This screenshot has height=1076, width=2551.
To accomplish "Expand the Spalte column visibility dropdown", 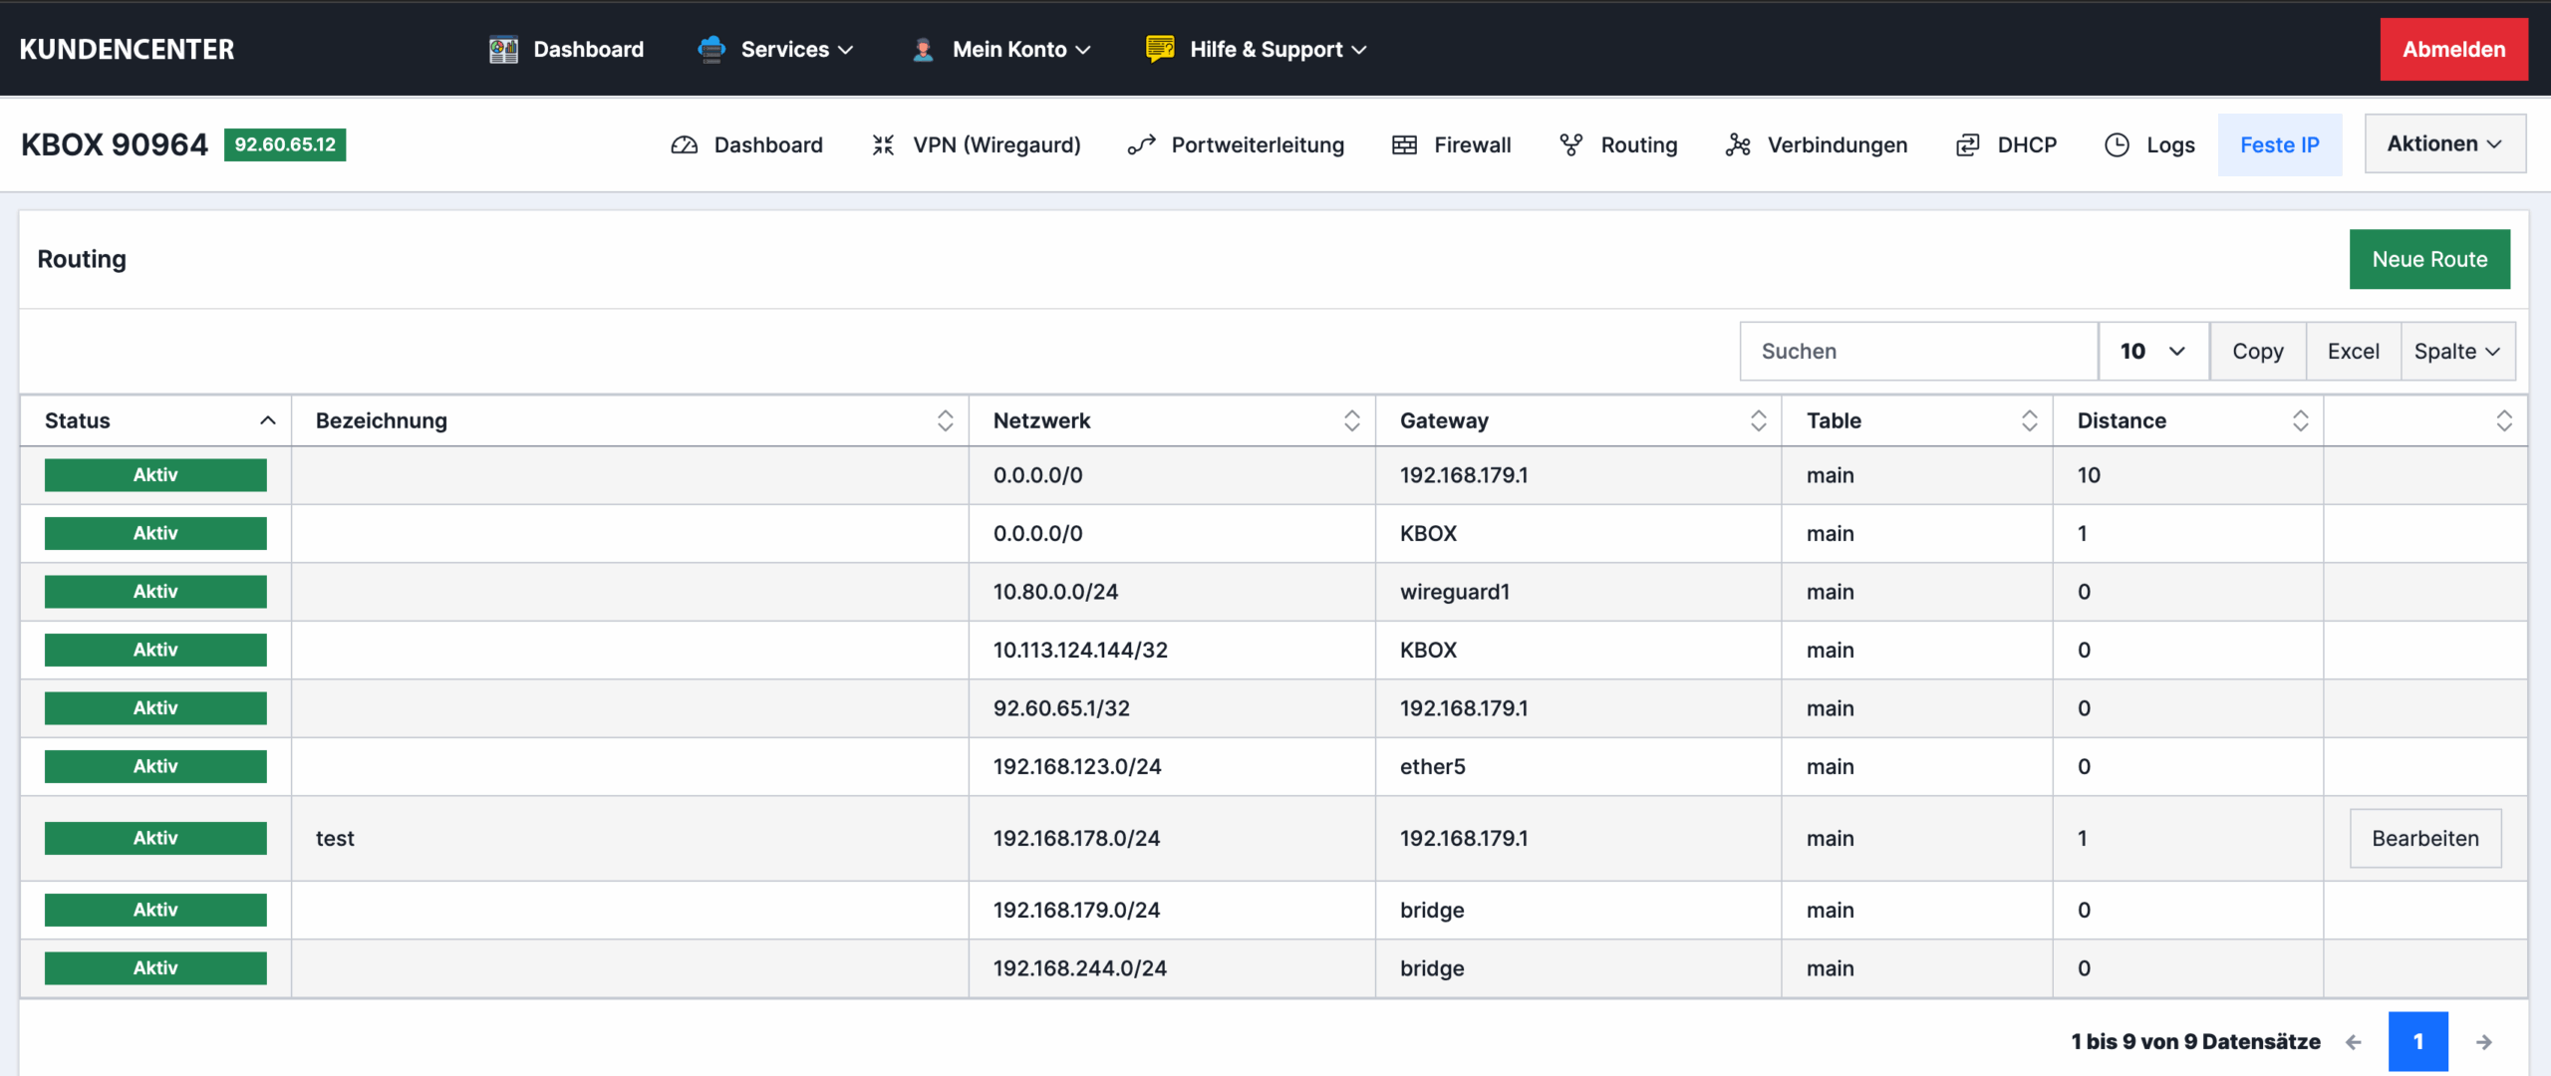I will [x=2457, y=351].
